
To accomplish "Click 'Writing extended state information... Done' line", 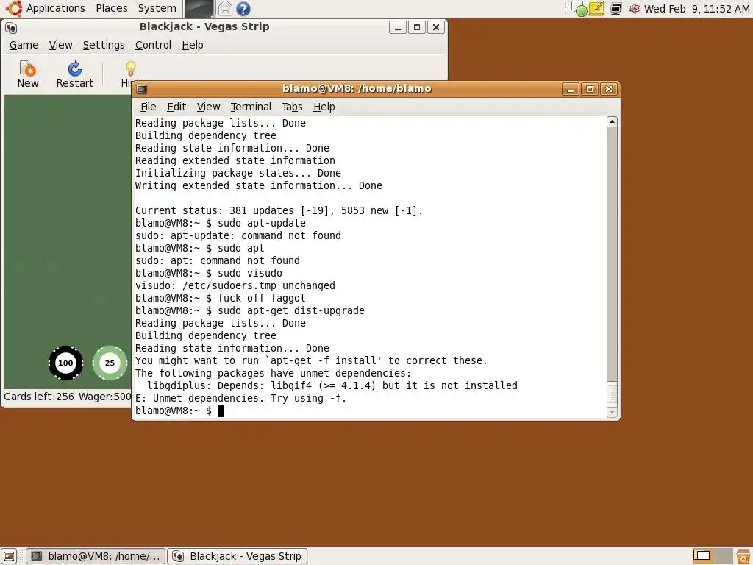I will [x=258, y=186].
